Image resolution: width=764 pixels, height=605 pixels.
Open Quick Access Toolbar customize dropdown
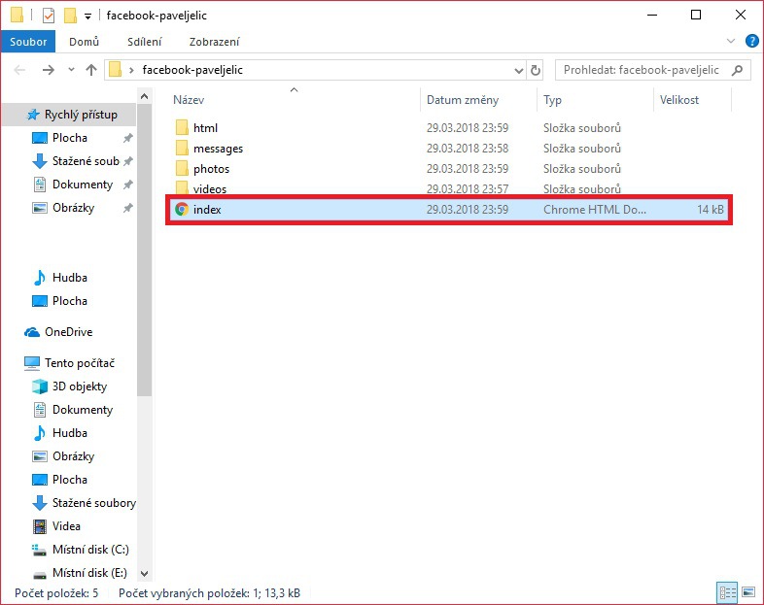click(87, 17)
